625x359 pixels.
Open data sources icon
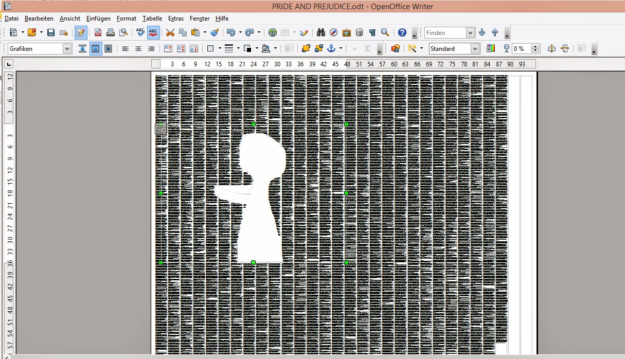click(x=359, y=32)
